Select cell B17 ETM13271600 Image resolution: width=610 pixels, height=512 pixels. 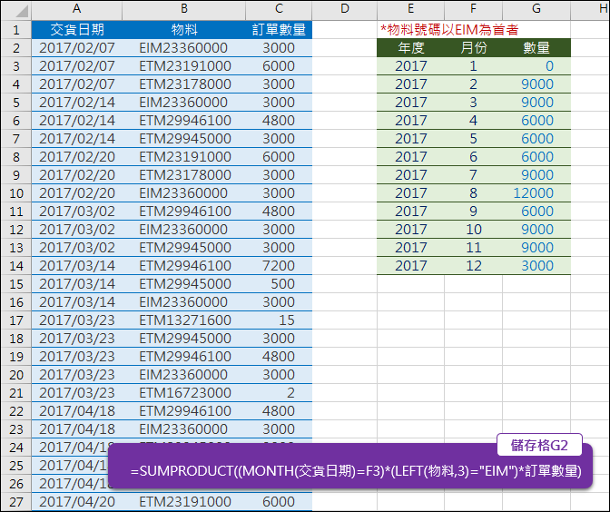(184, 320)
